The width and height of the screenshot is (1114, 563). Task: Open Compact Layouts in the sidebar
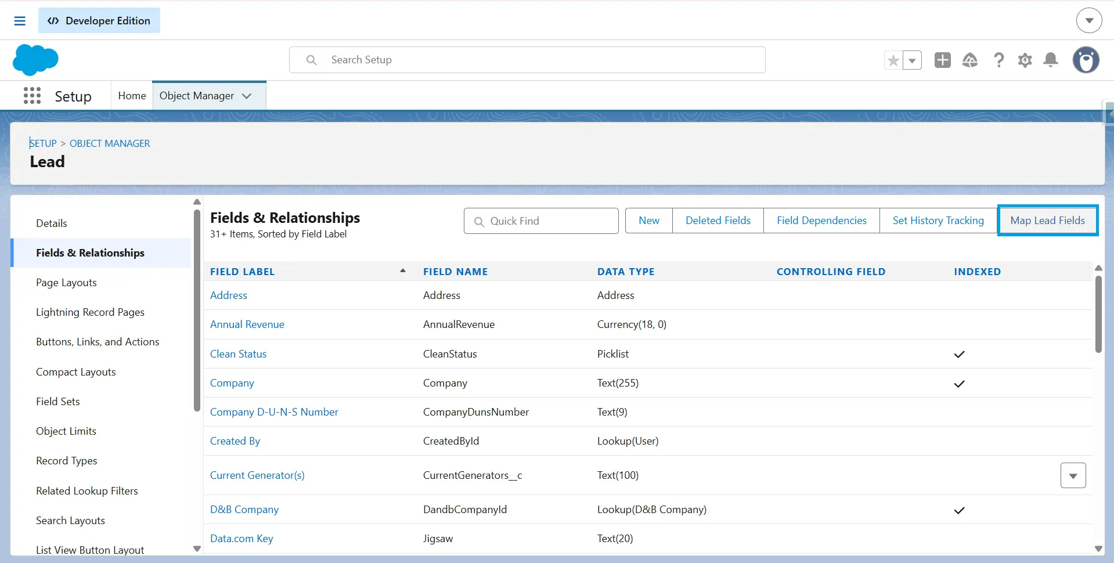pyautogui.click(x=76, y=372)
